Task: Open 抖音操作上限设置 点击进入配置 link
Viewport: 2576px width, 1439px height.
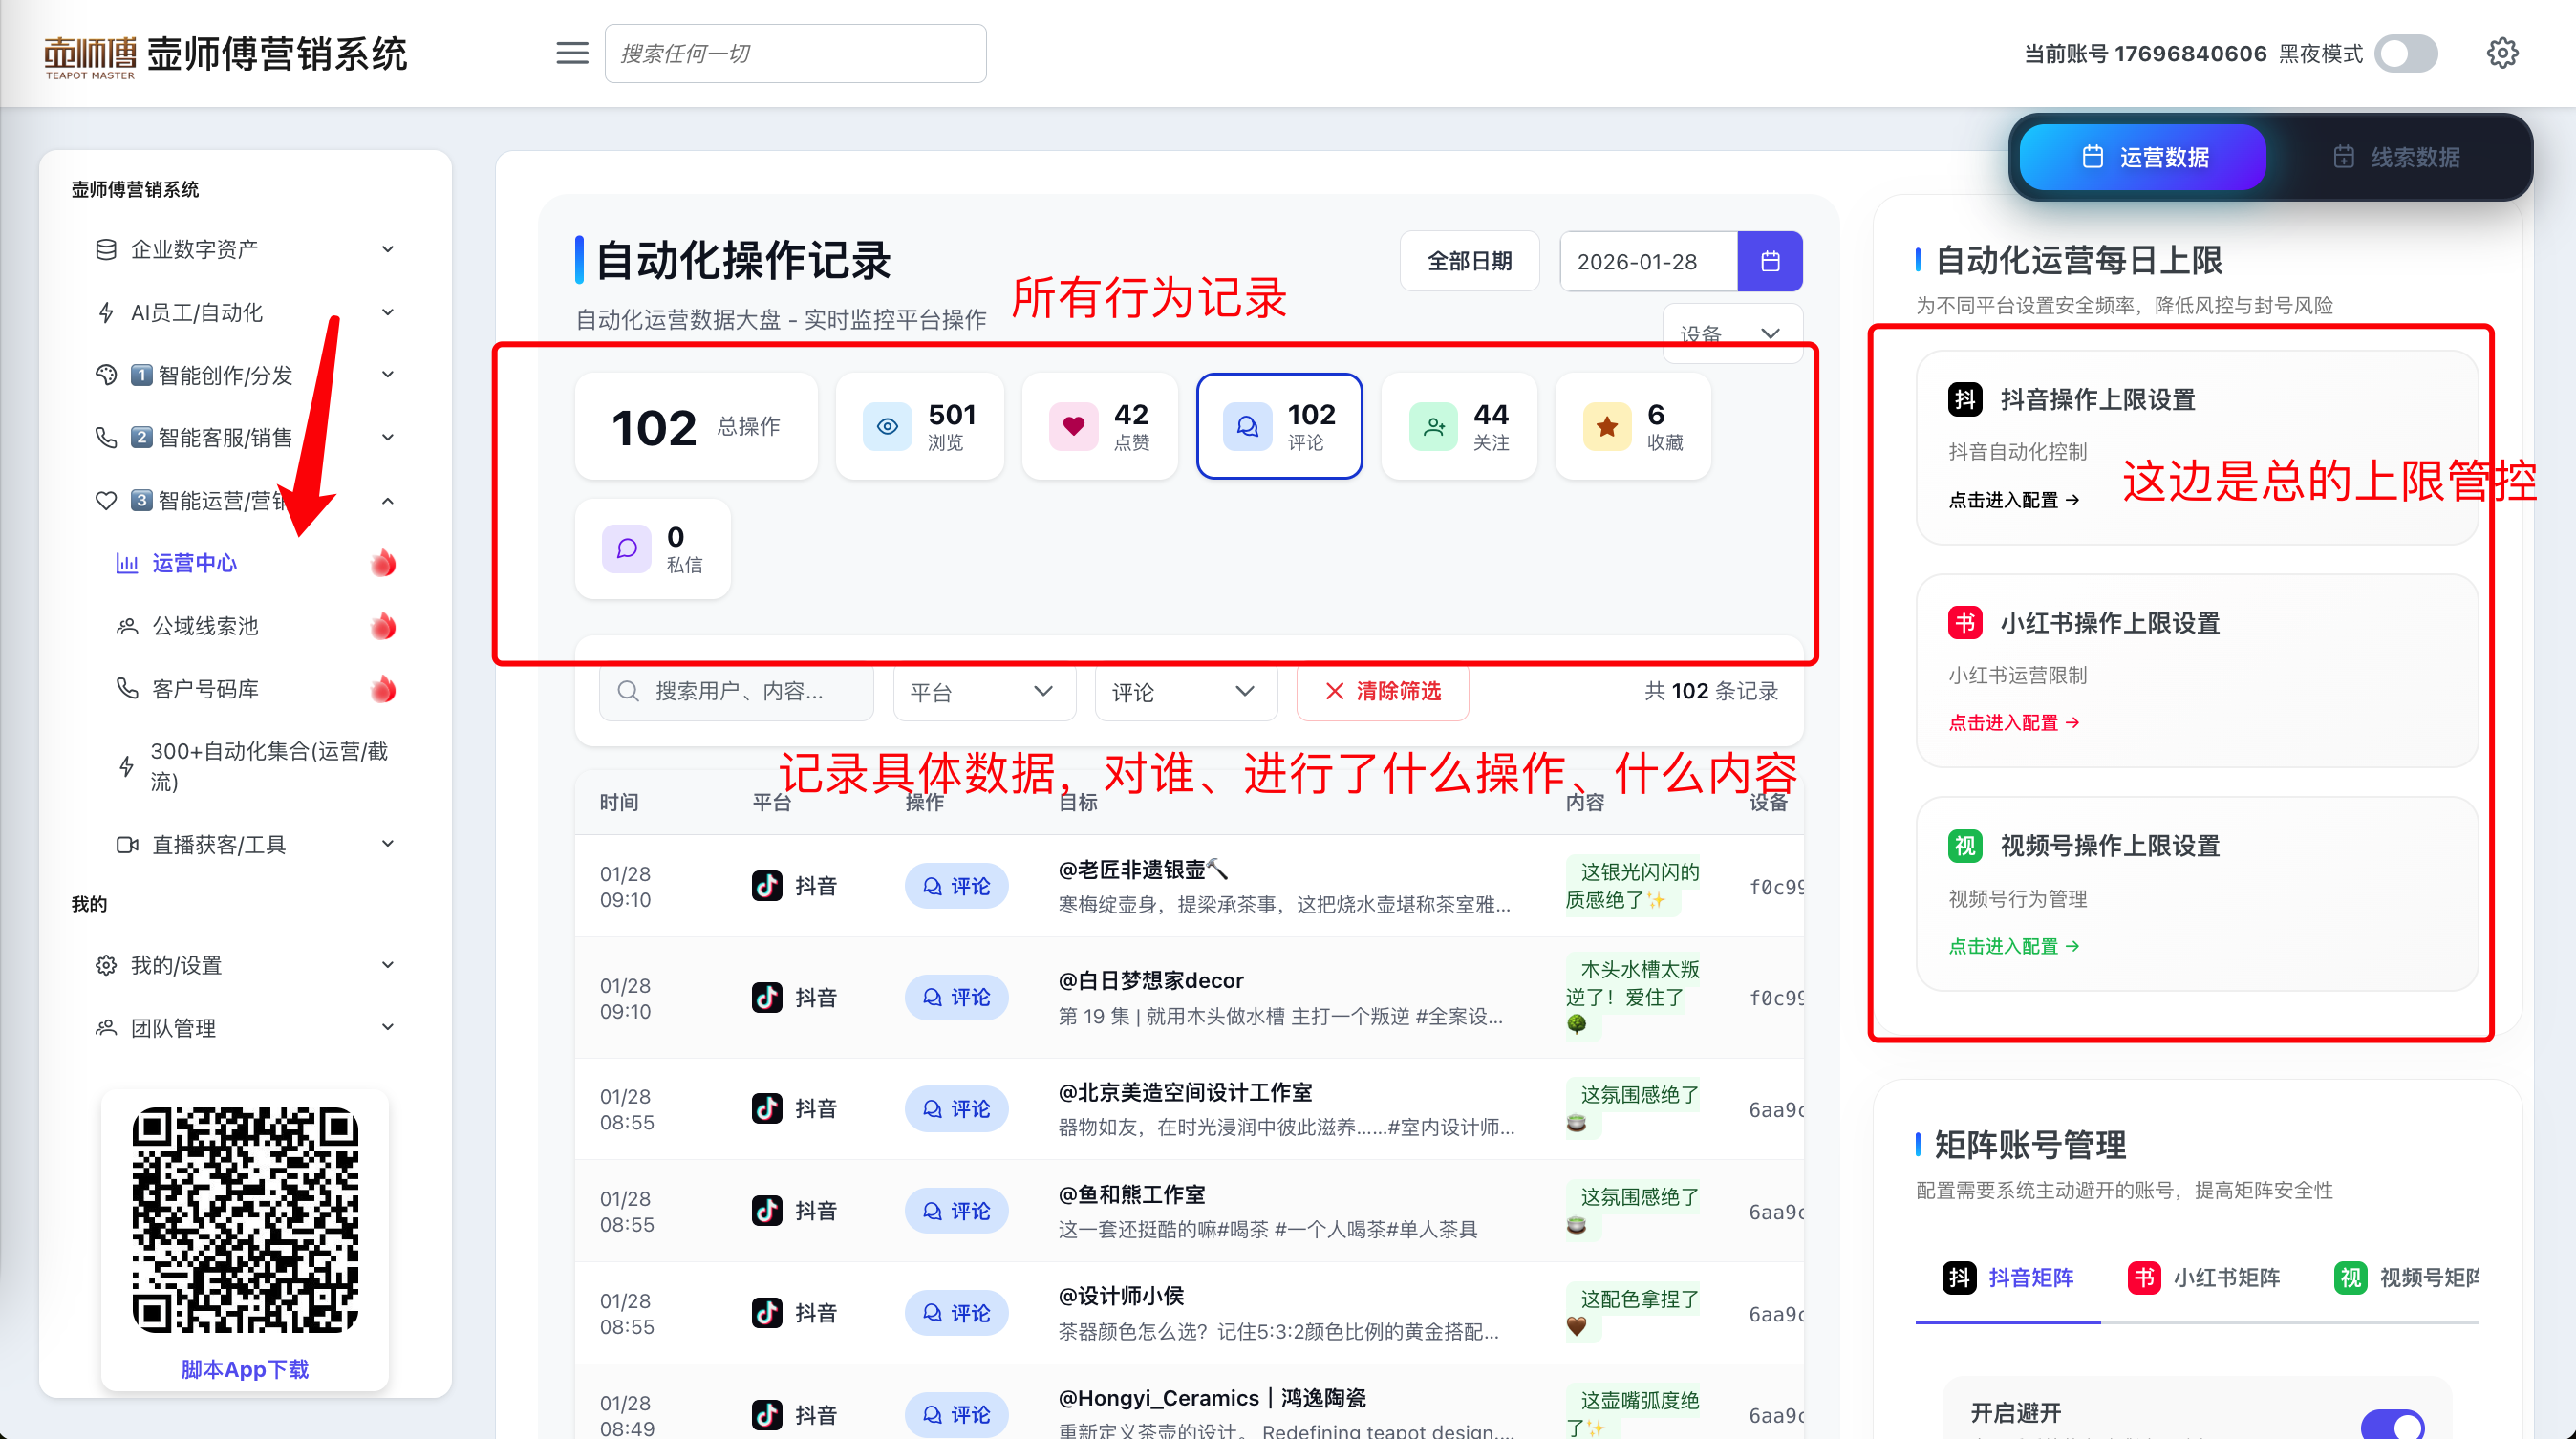Action: 2013,500
